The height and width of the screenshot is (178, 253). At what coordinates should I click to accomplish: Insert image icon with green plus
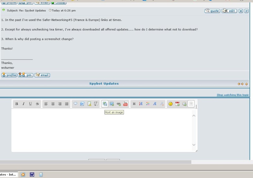click(112, 104)
